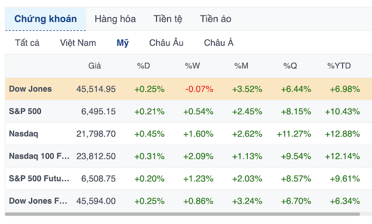Filter stocks by Việt Nam
This screenshot has height=224, width=372.
click(78, 43)
